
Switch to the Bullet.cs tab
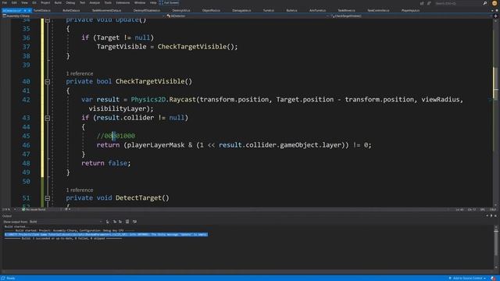pyautogui.click(x=291, y=10)
